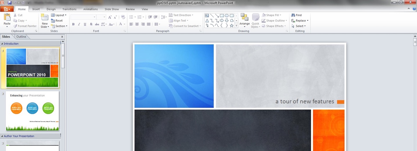
Task: Switch to the Outline pane tab
Action: point(21,37)
